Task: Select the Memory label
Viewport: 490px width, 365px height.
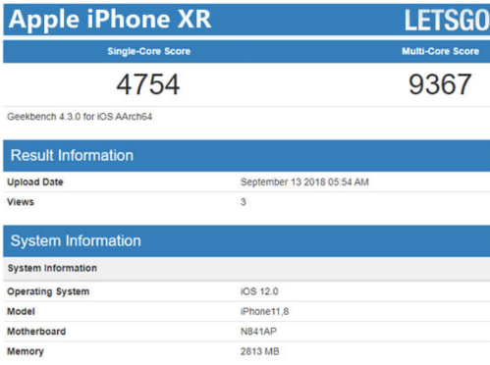Action: coord(26,352)
